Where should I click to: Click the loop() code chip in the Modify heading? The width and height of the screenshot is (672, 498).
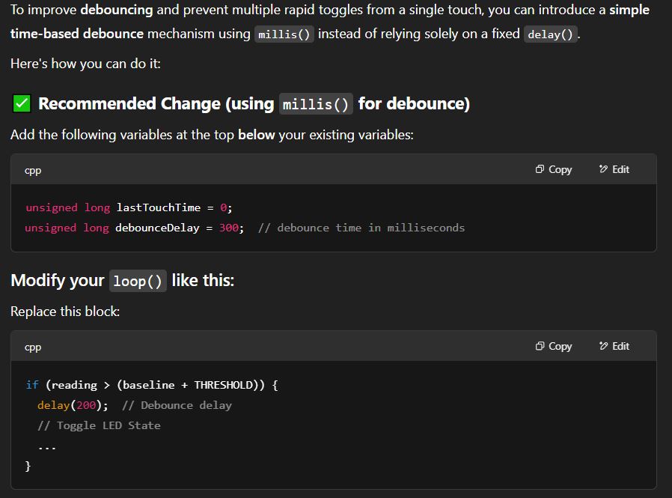pos(138,281)
